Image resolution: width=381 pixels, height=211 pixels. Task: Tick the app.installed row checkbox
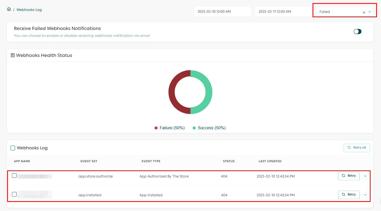point(14,194)
